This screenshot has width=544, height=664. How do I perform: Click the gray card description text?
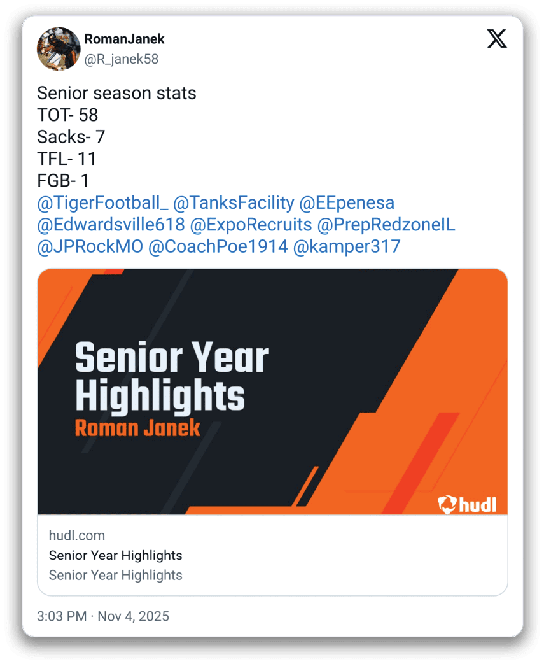click(115, 575)
